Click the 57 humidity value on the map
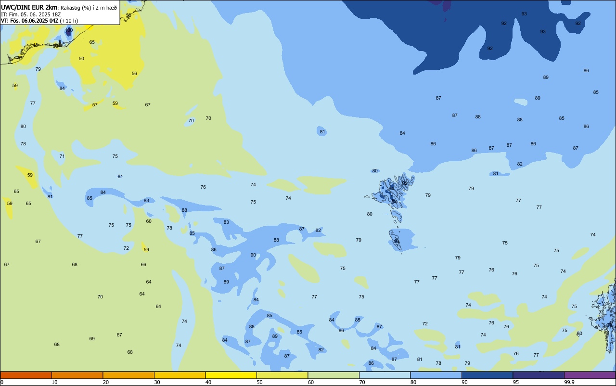The height and width of the screenshot is (386, 616). coord(95,105)
